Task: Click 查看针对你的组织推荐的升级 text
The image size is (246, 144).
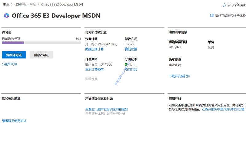Action: 105,113
